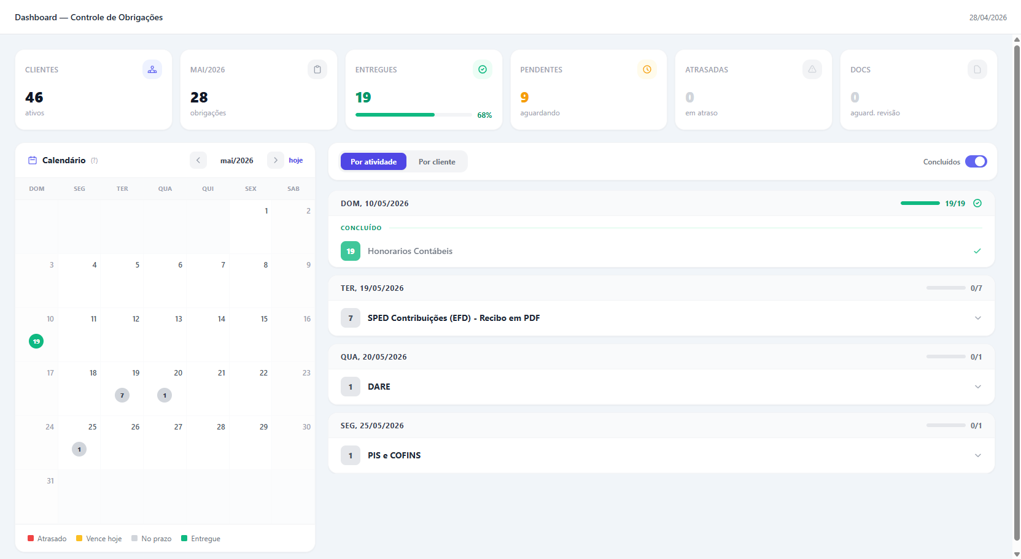
Task: Click scrollbar down arrow at bottom
Action: (1017, 554)
